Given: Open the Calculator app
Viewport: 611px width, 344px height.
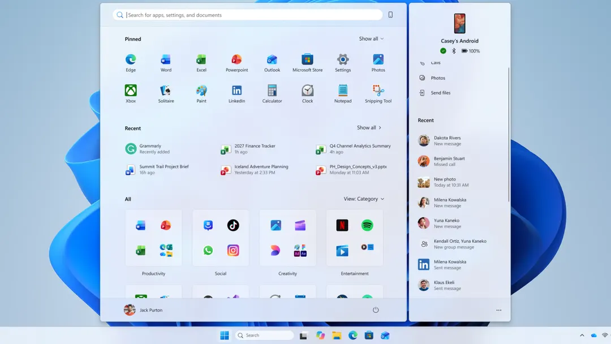Looking at the screenshot, I should point(272,93).
